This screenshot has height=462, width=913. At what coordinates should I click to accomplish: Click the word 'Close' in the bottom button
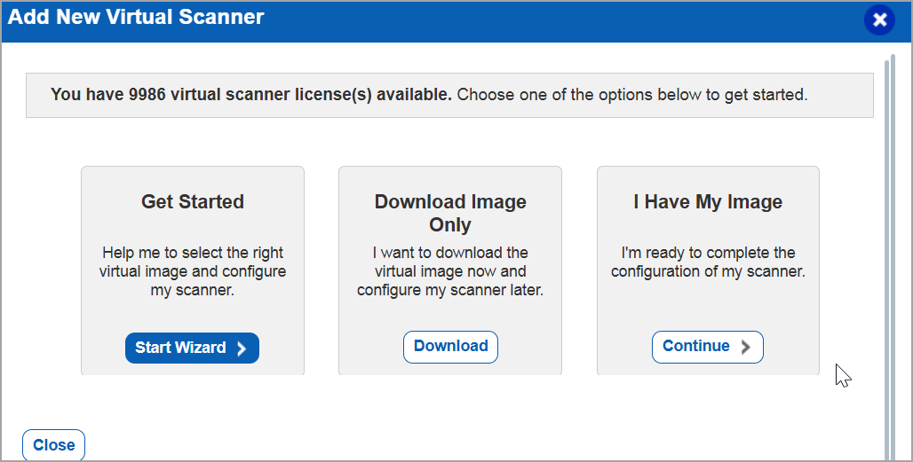tap(54, 445)
